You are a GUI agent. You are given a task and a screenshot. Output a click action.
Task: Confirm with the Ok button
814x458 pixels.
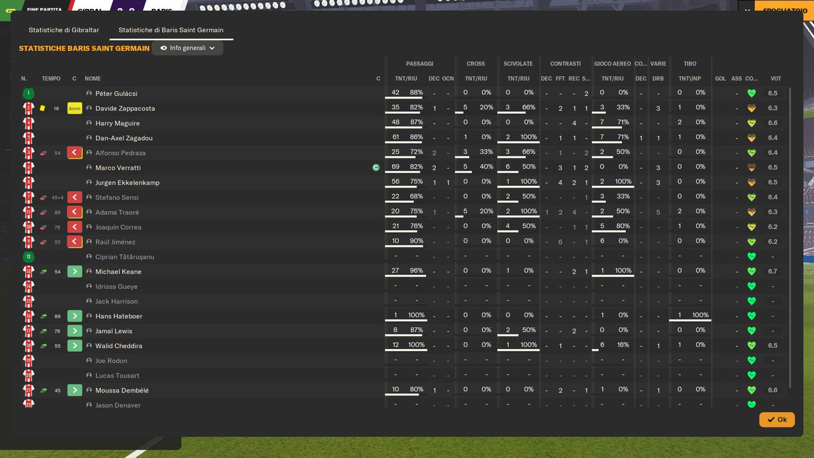pyautogui.click(x=777, y=420)
